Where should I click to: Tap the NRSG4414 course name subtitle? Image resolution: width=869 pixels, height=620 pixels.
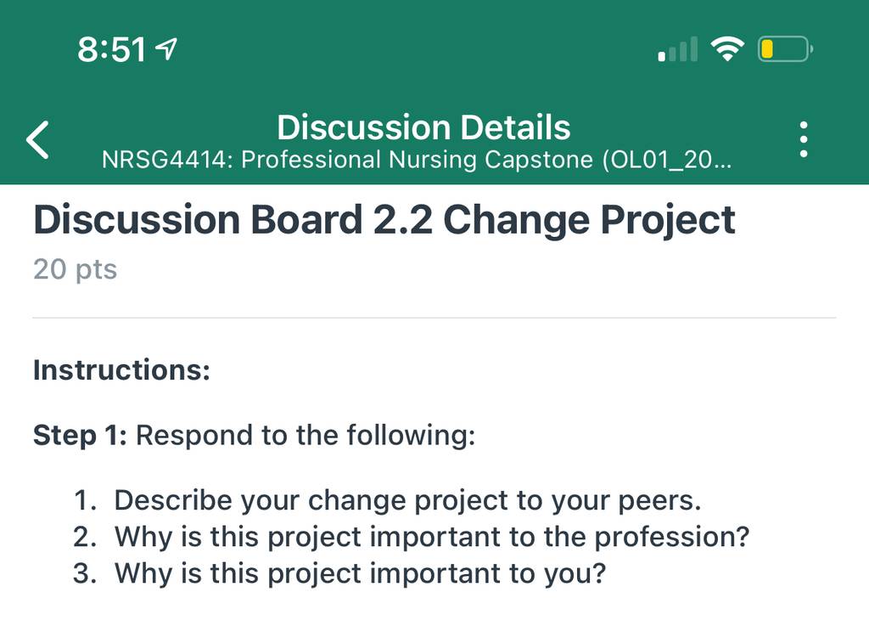click(417, 160)
